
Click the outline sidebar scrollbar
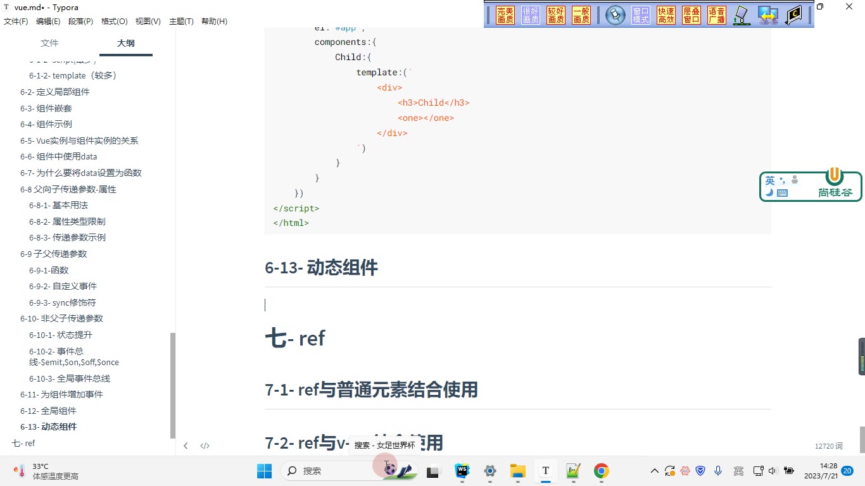click(x=173, y=385)
